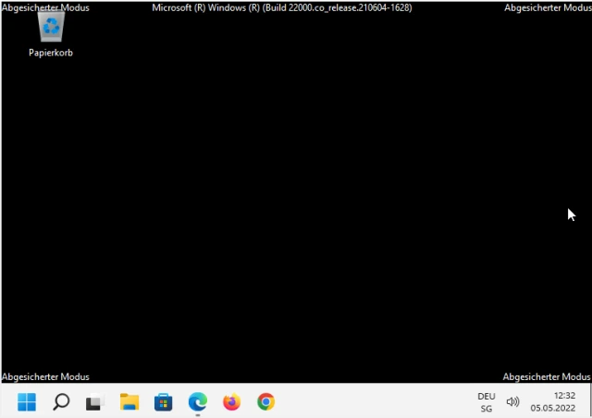Click empty black desktop area to deselect
This screenshot has height=418, width=592.
296,203
